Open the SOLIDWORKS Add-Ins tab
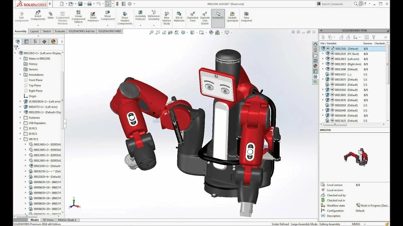The width and height of the screenshot is (403, 226). click(82, 31)
